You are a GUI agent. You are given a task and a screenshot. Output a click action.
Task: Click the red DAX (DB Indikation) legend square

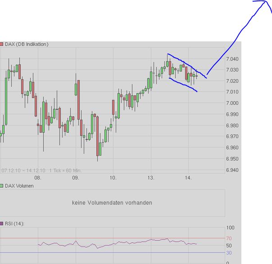tap(1, 45)
